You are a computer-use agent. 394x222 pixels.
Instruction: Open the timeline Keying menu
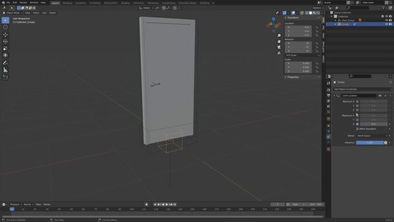(x=28, y=204)
